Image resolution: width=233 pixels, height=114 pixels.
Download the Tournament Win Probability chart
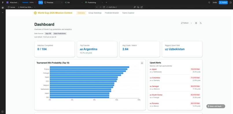point(142,63)
